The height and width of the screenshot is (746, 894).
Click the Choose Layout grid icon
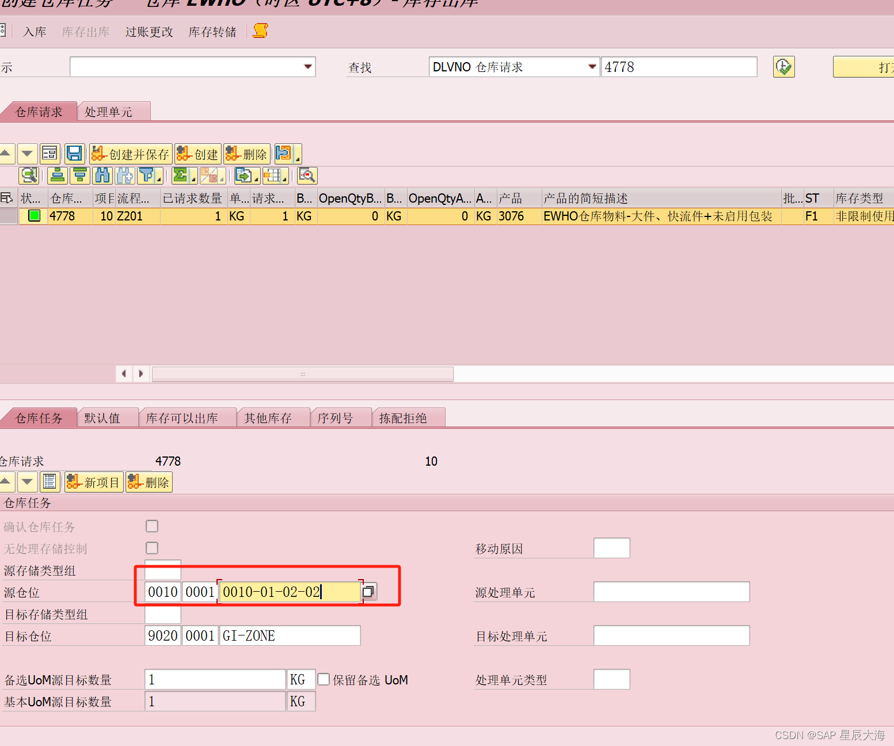pyautogui.click(x=272, y=176)
